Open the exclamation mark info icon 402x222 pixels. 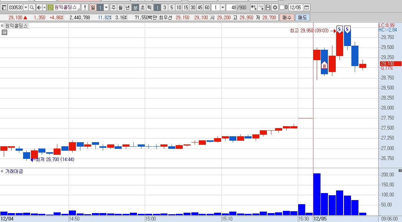pos(85,7)
